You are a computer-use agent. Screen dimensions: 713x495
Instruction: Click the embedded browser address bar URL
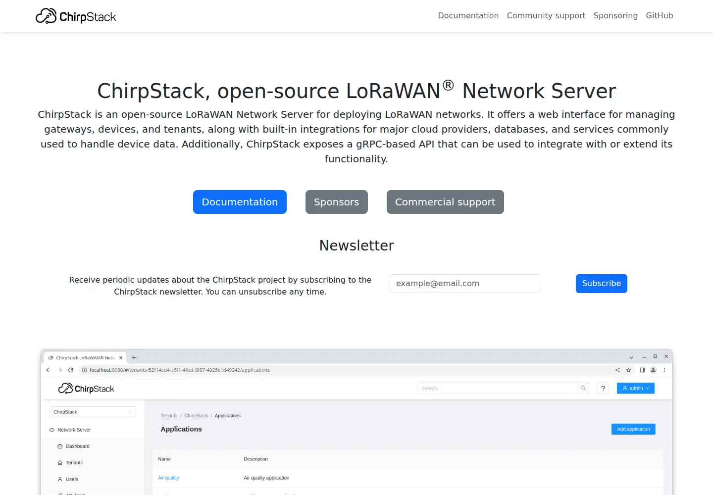(x=180, y=370)
